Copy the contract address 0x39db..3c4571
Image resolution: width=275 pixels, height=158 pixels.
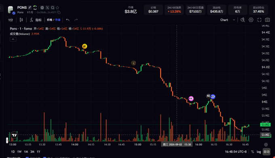tap(59, 13)
